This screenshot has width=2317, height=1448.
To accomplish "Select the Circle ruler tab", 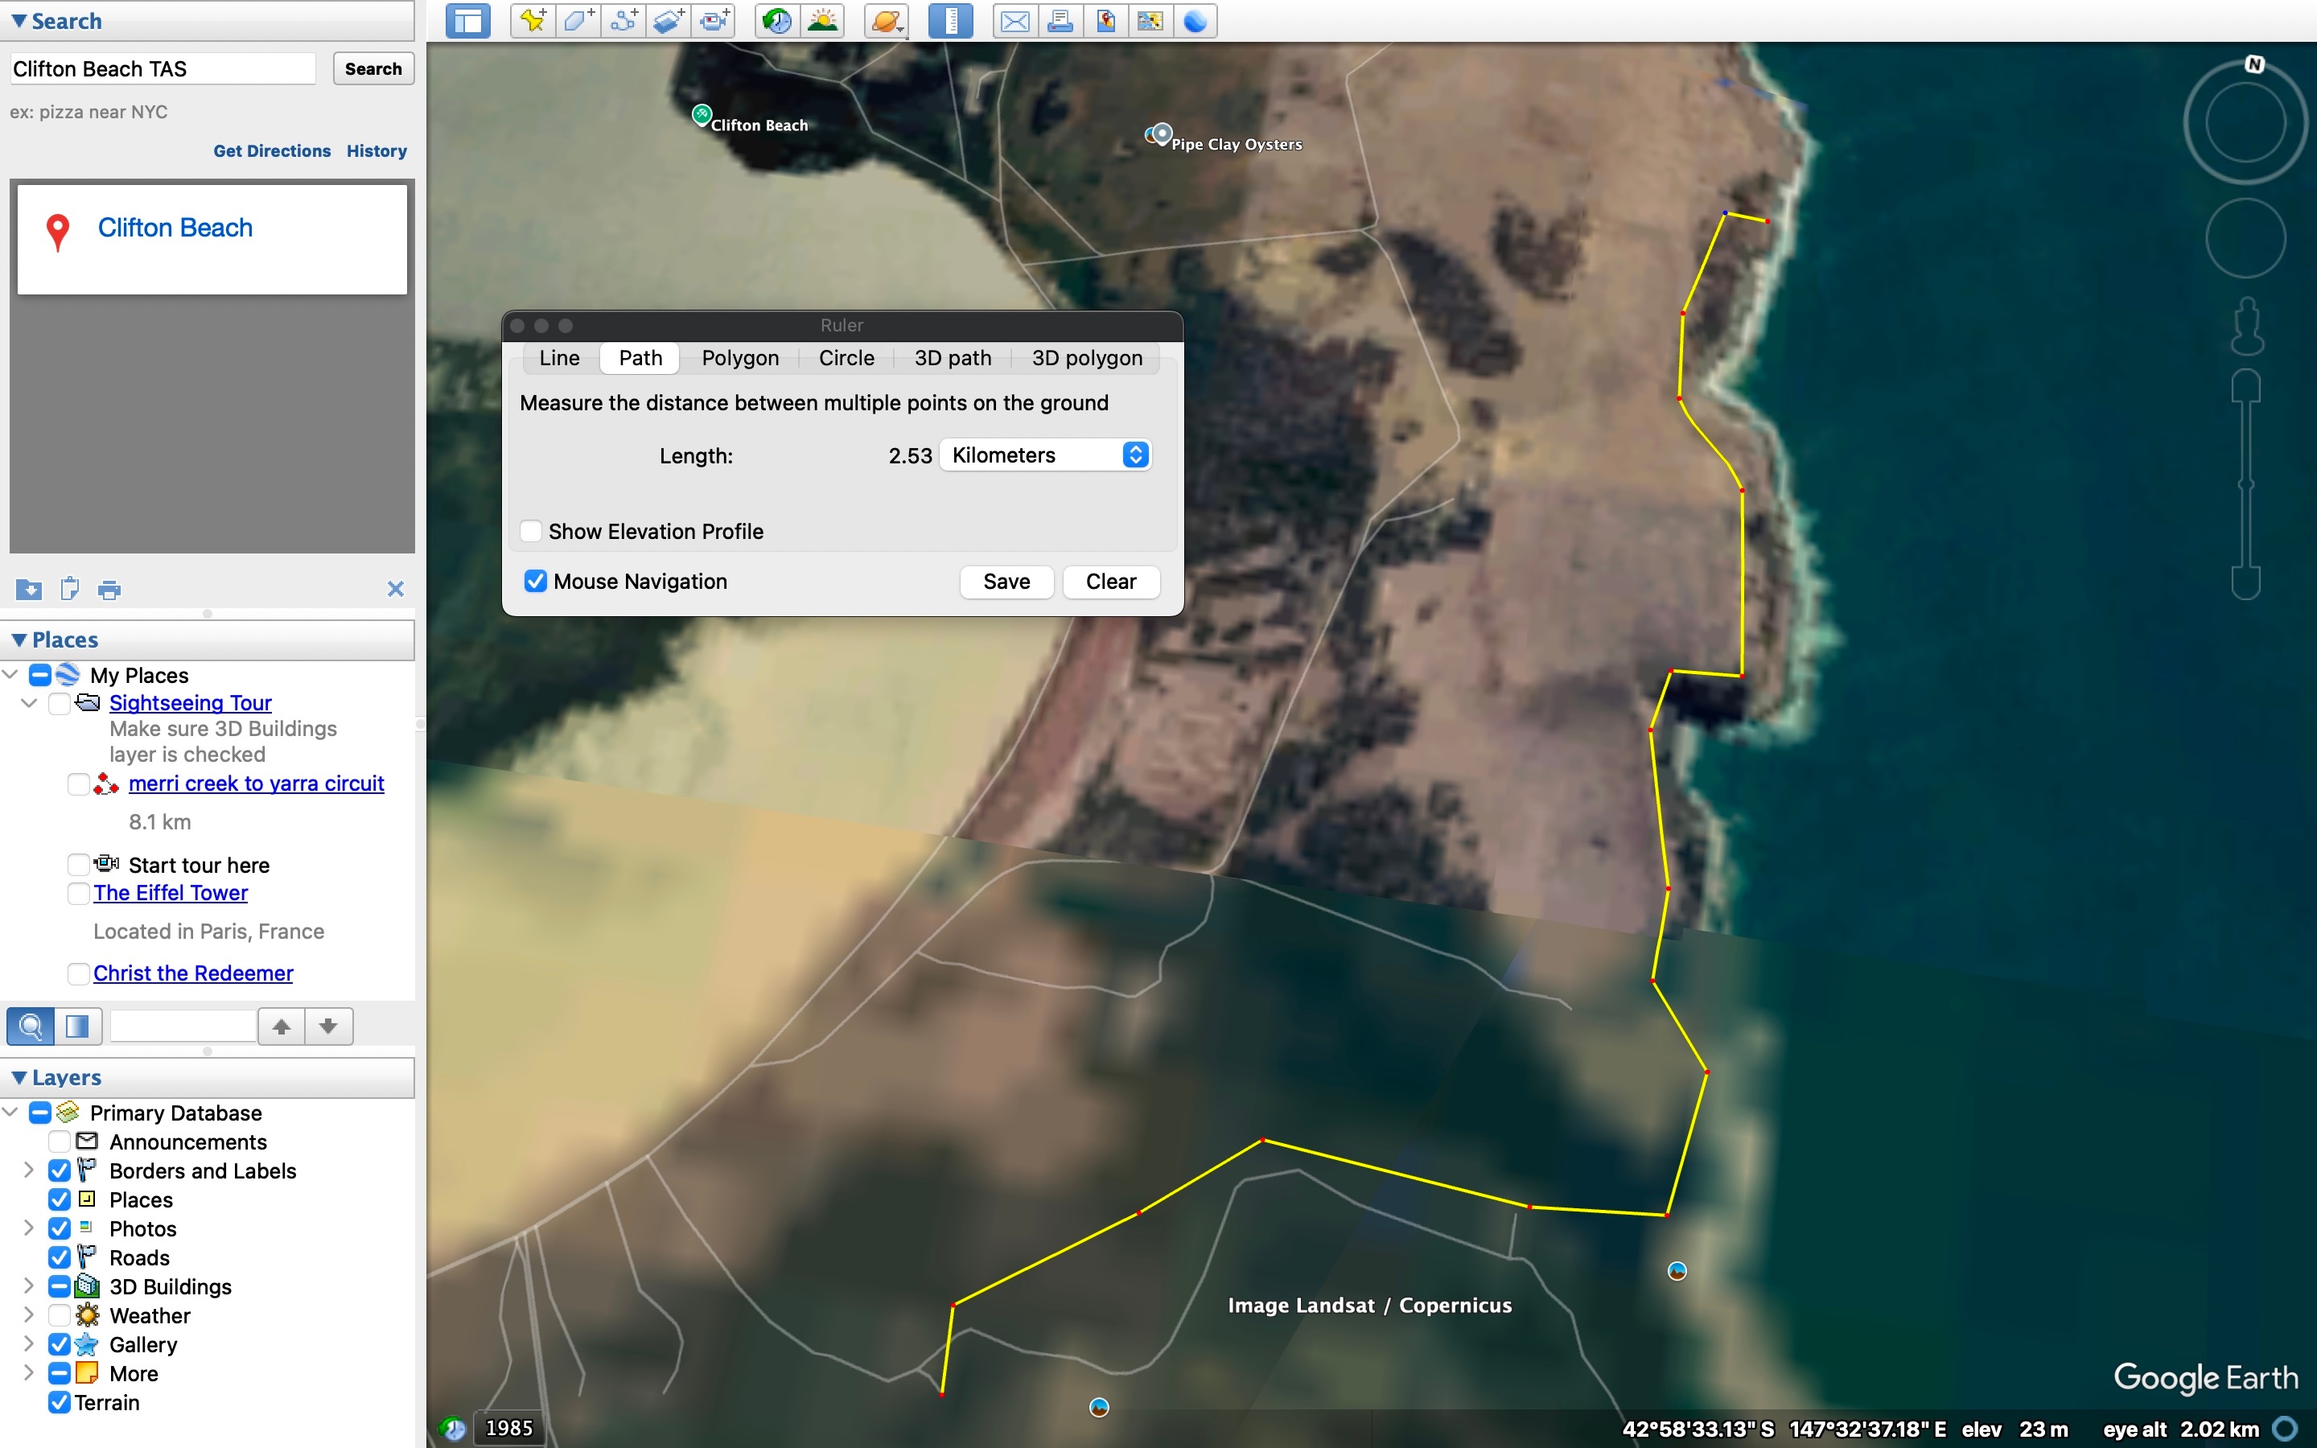I will pyautogui.click(x=846, y=358).
